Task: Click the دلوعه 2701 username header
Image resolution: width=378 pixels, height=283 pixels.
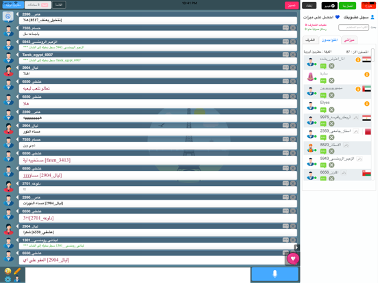Action: [x=32, y=184]
